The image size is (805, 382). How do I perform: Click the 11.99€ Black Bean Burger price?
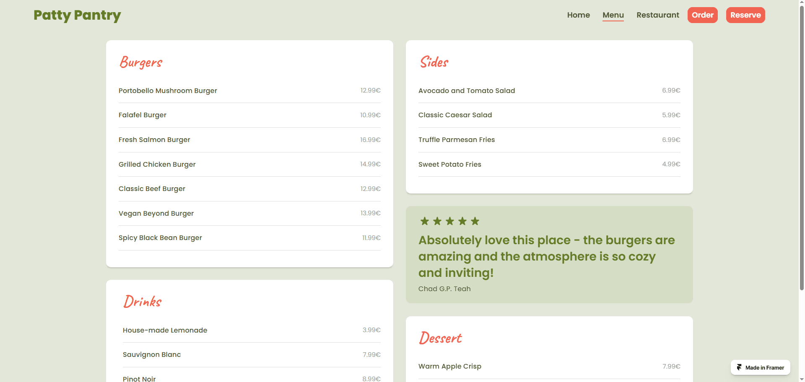[371, 237]
